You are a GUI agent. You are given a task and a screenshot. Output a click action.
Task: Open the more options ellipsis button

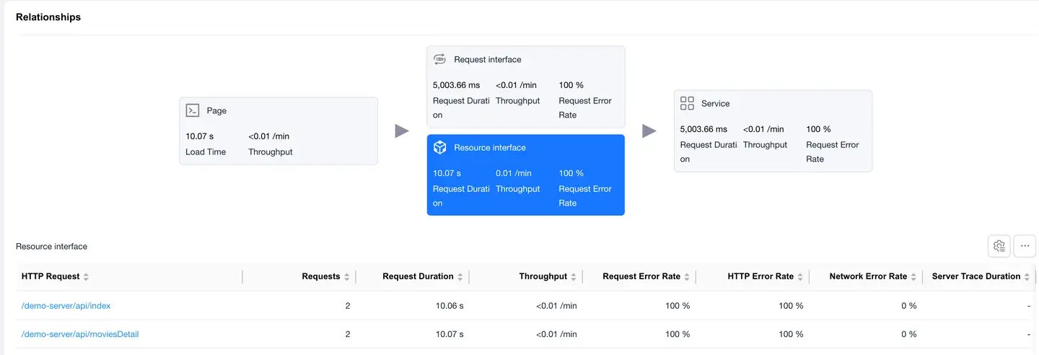tap(1025, 246)
